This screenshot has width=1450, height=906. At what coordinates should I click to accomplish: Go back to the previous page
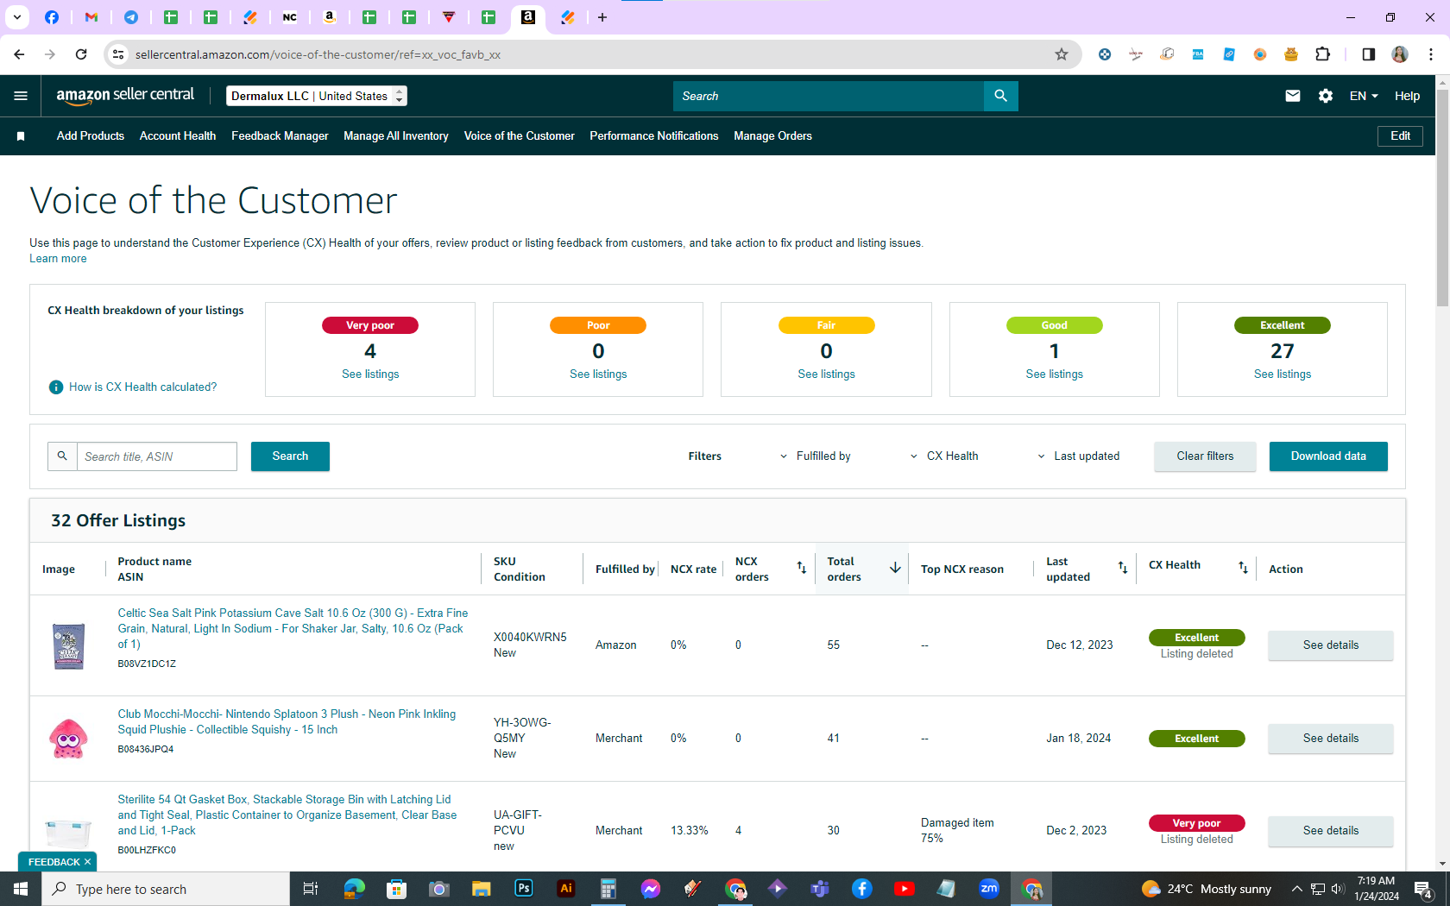pos(19,54)
